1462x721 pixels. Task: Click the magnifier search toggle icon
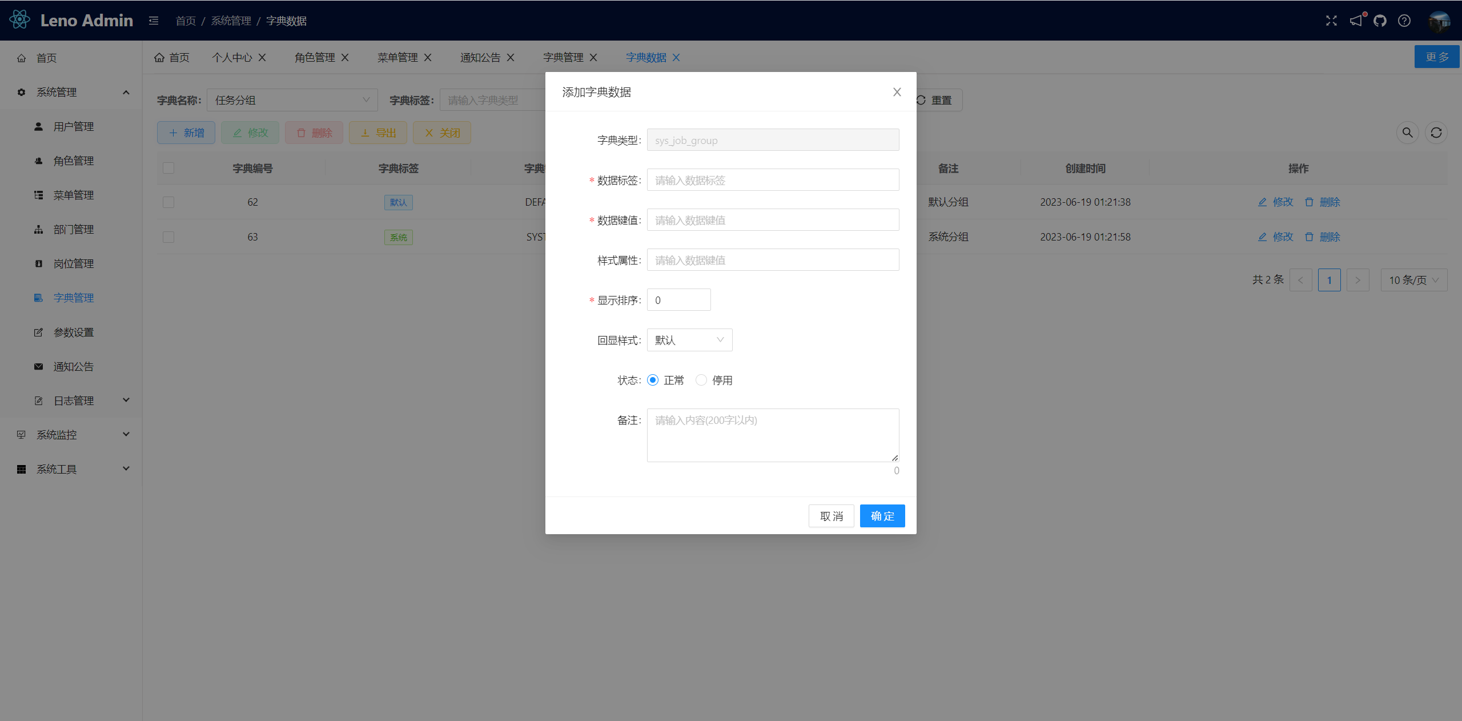tap(1407, 133)
